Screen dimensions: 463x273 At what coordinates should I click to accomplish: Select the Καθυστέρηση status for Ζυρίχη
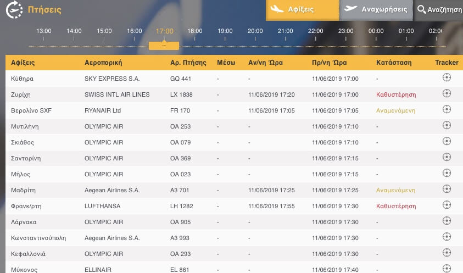(x=396, y=95)
